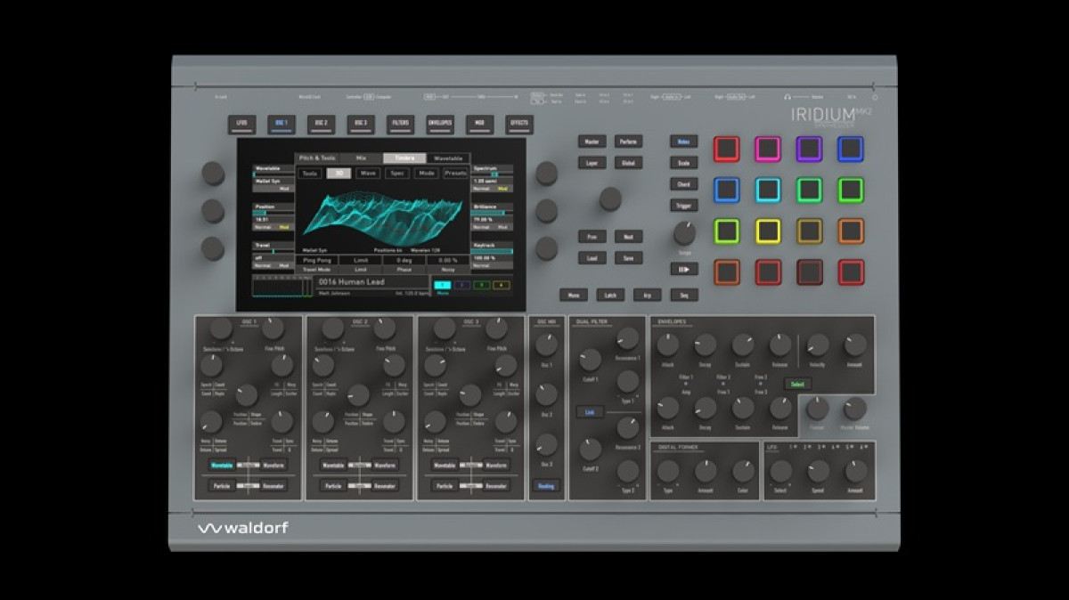Switch OSC 2 from Wavetable to Waveform

(383, 465)
